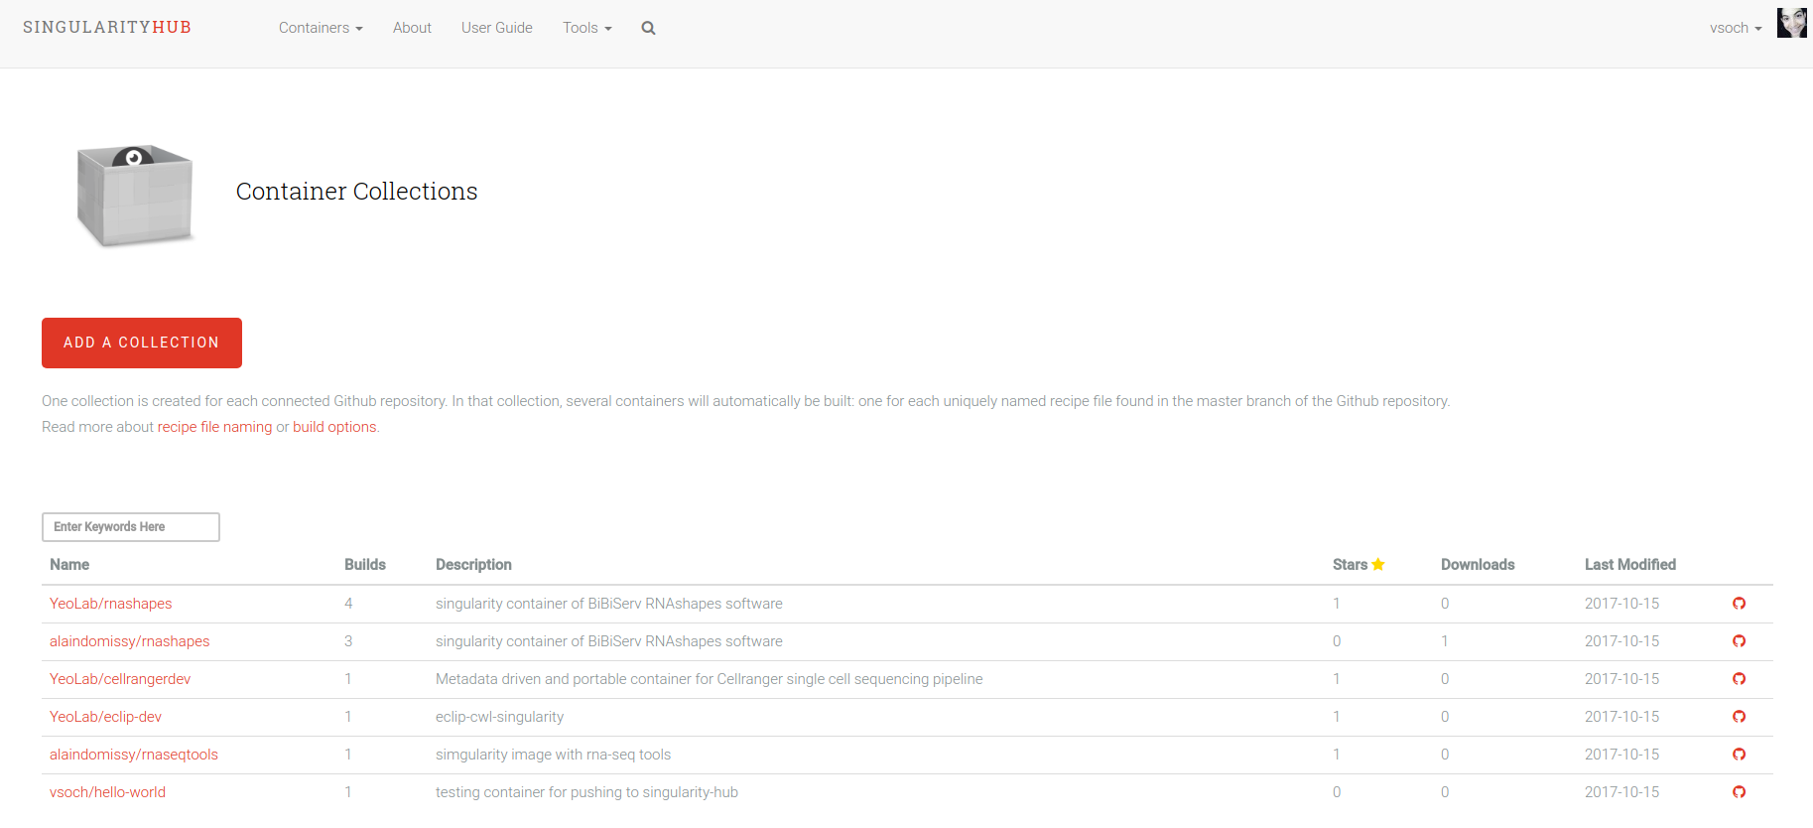Click the yellow star icon in Stars header
Viewport: 1813px width, 828px height.
point(1378,564)
